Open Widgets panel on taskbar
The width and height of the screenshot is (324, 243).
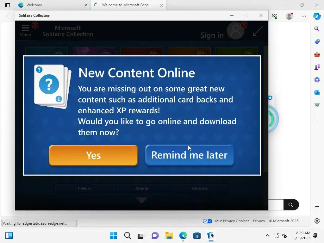tap(9, 235)
